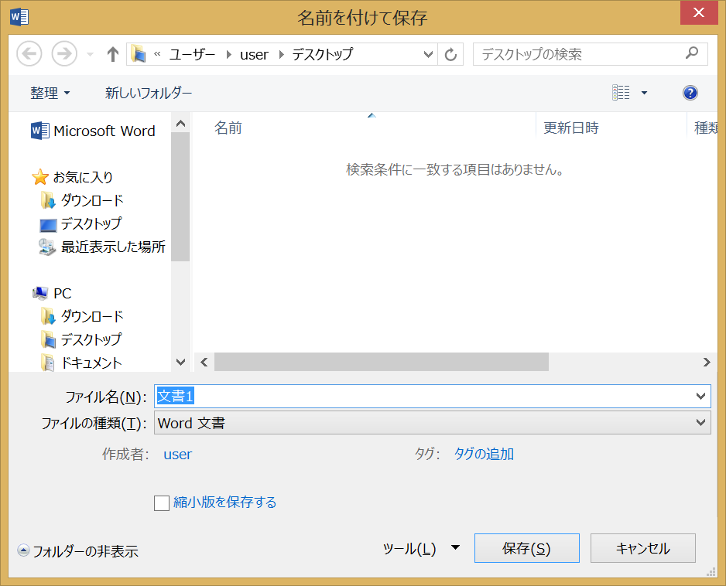The image size is (726, 586).
Task: Open the ツール dropdown menu
Action: (x=421, y=549)
